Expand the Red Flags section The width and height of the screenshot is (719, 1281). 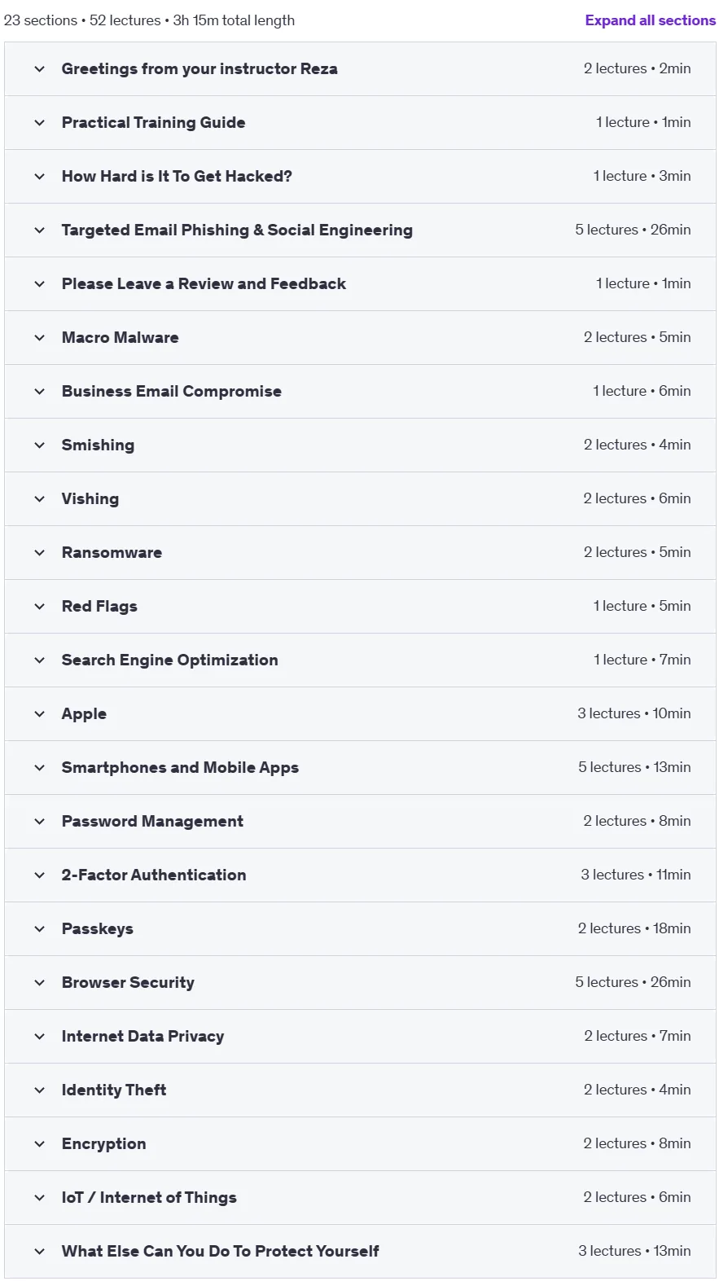360,607
